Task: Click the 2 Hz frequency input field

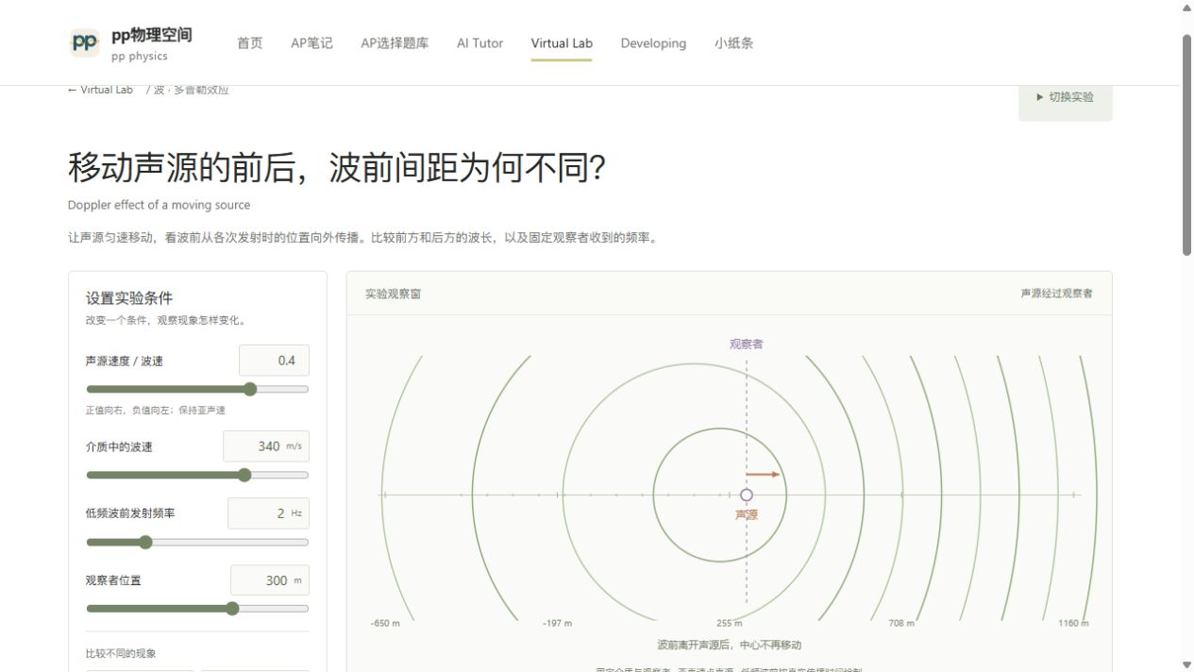Action: [268, 513]
